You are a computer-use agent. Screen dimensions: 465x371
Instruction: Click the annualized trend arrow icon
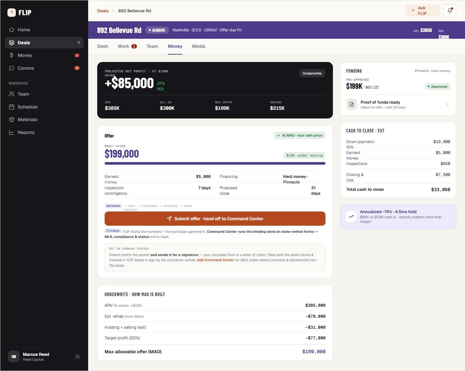tap(351, 216)
